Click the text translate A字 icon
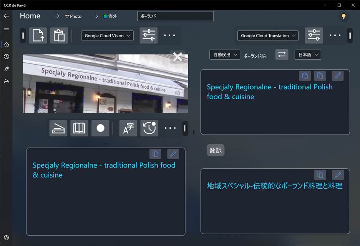The image size is (360, 246). (128, 128)
